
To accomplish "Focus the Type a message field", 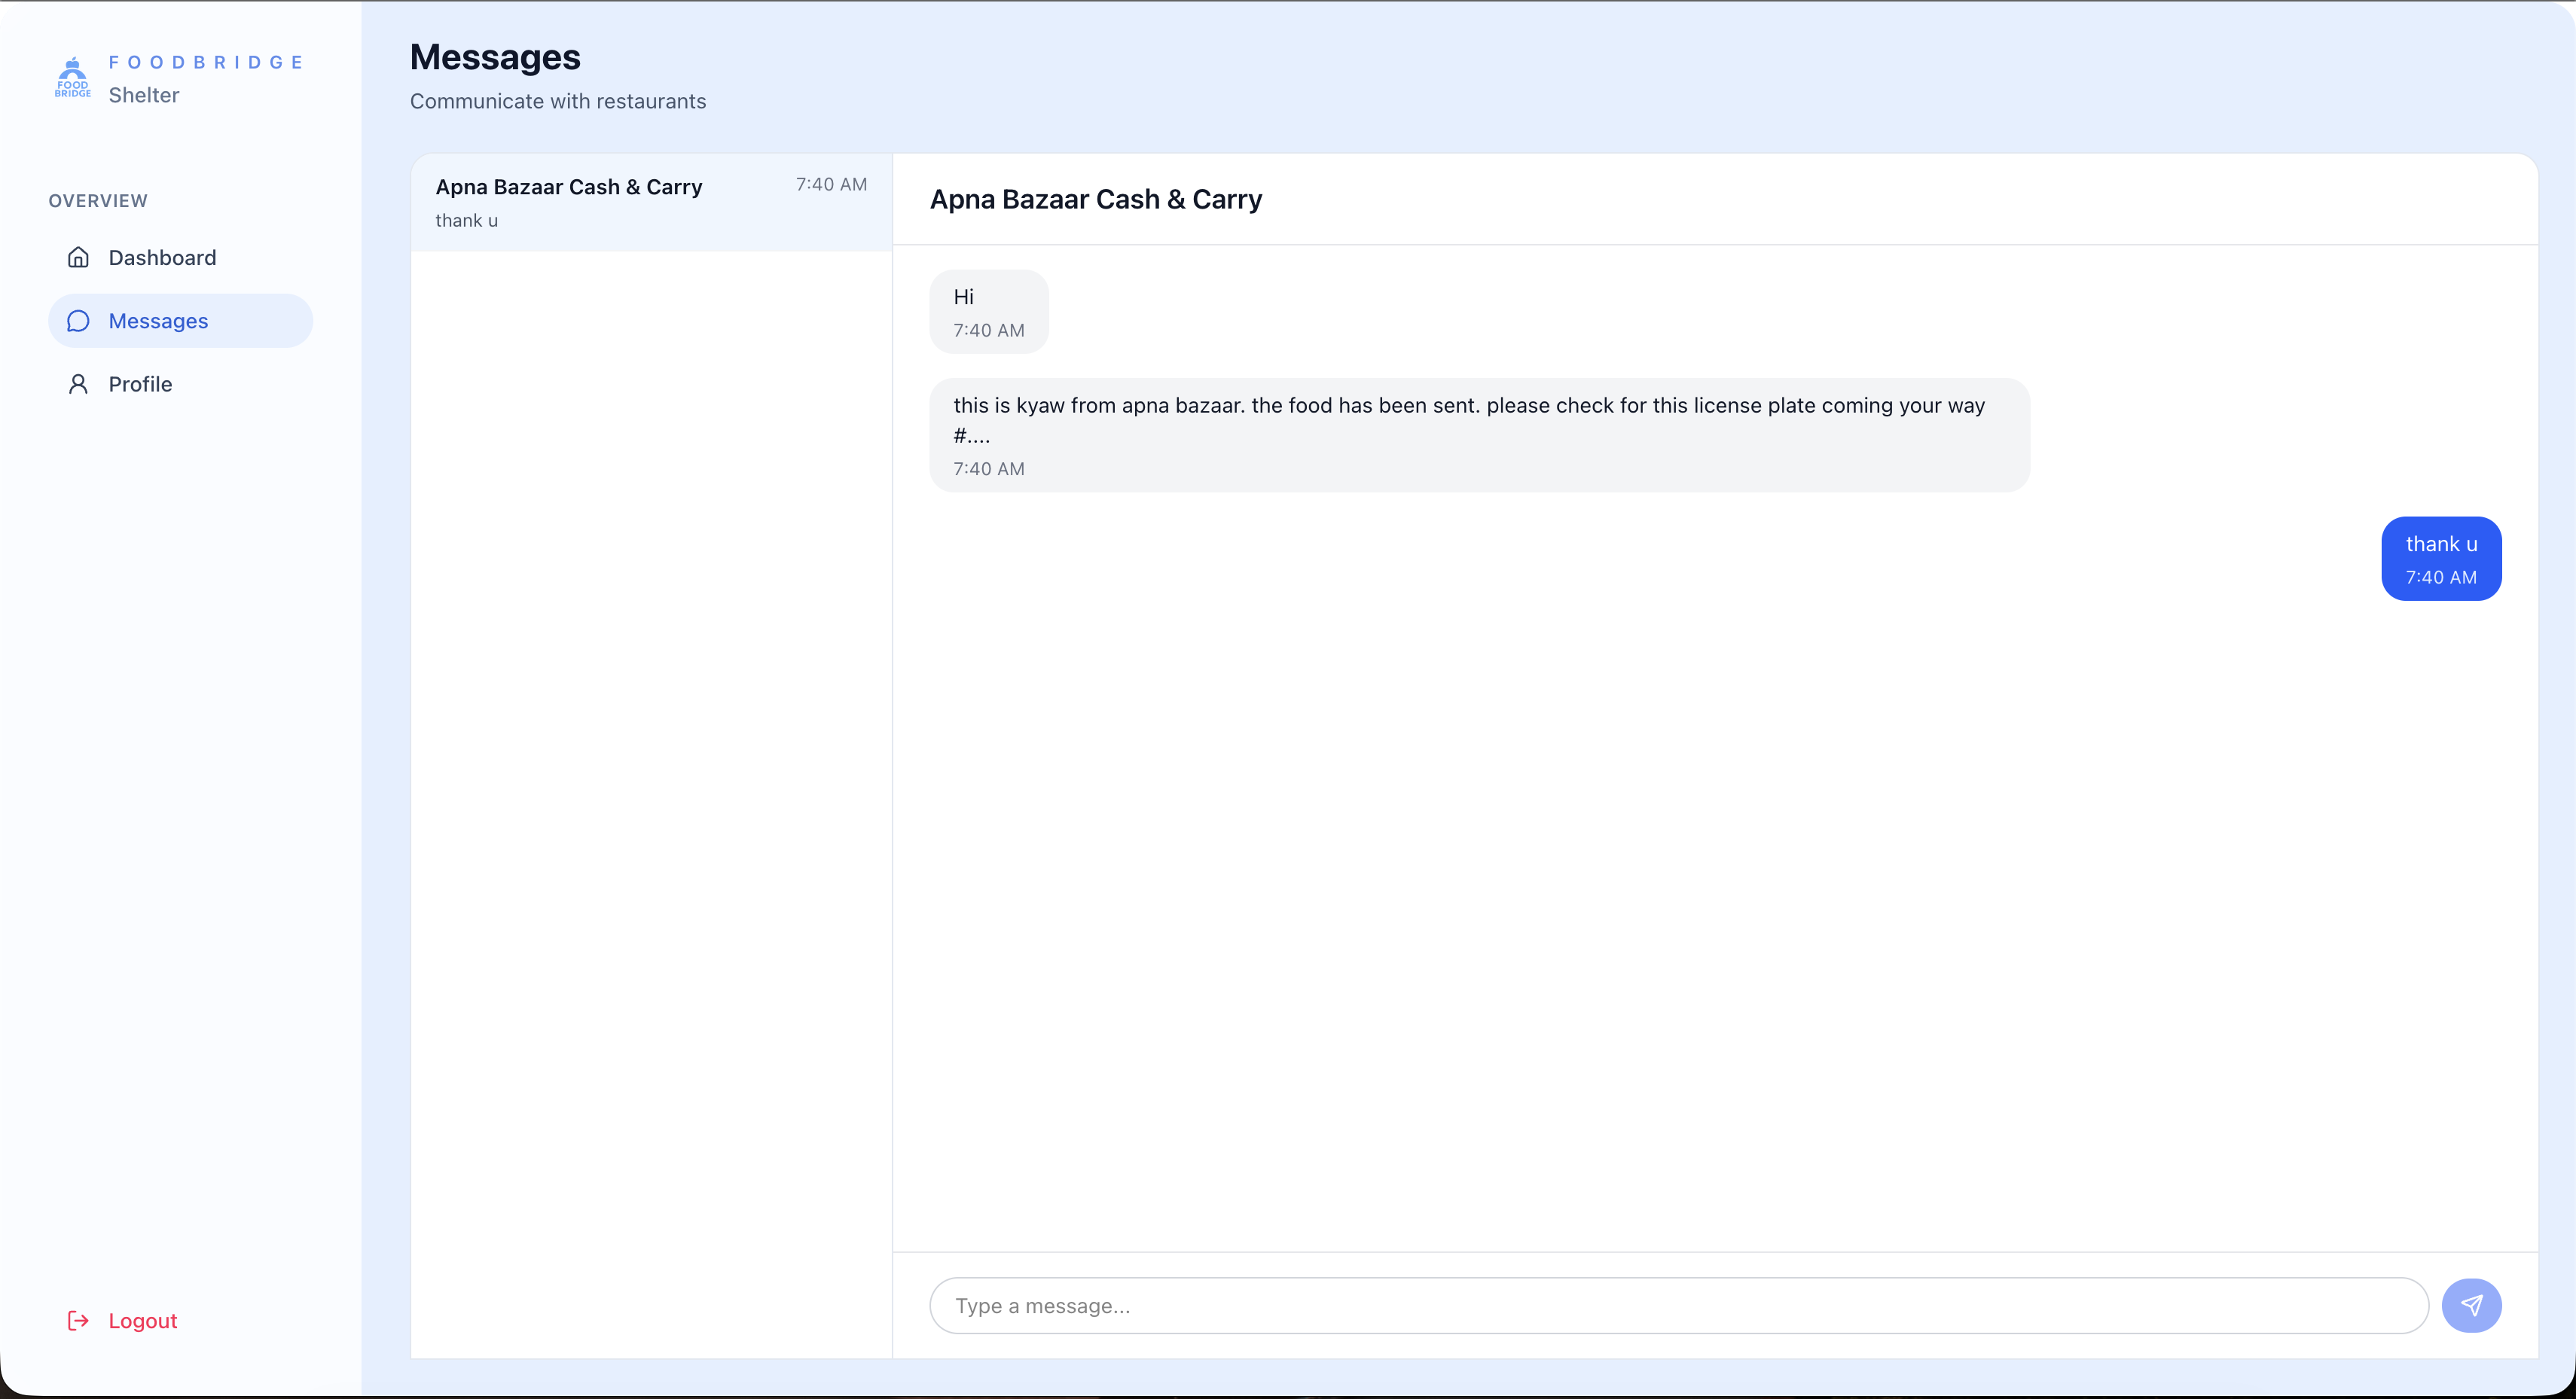I will (1678, 1306).
